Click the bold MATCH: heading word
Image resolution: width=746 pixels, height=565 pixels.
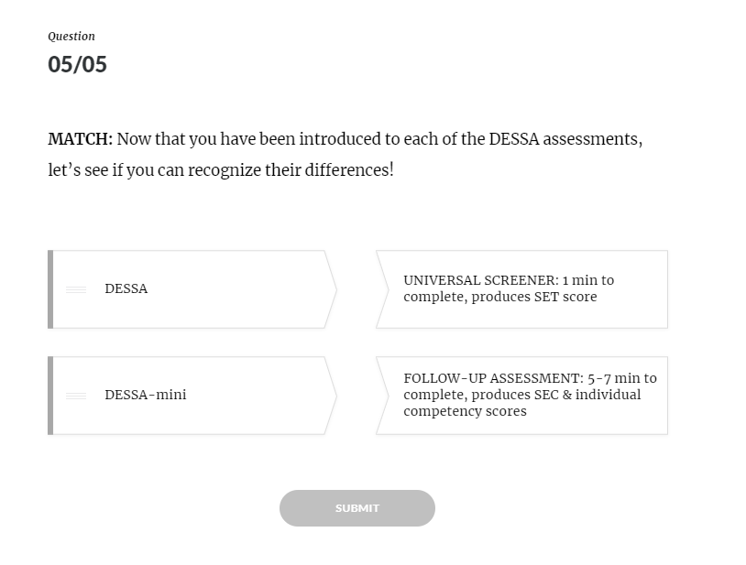(81, 139)
